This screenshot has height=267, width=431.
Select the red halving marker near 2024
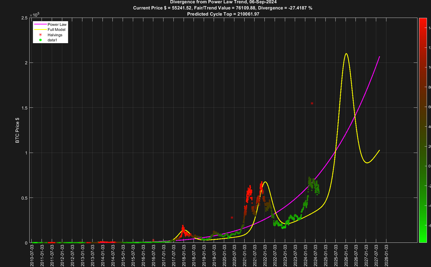(x=312, y=103)
